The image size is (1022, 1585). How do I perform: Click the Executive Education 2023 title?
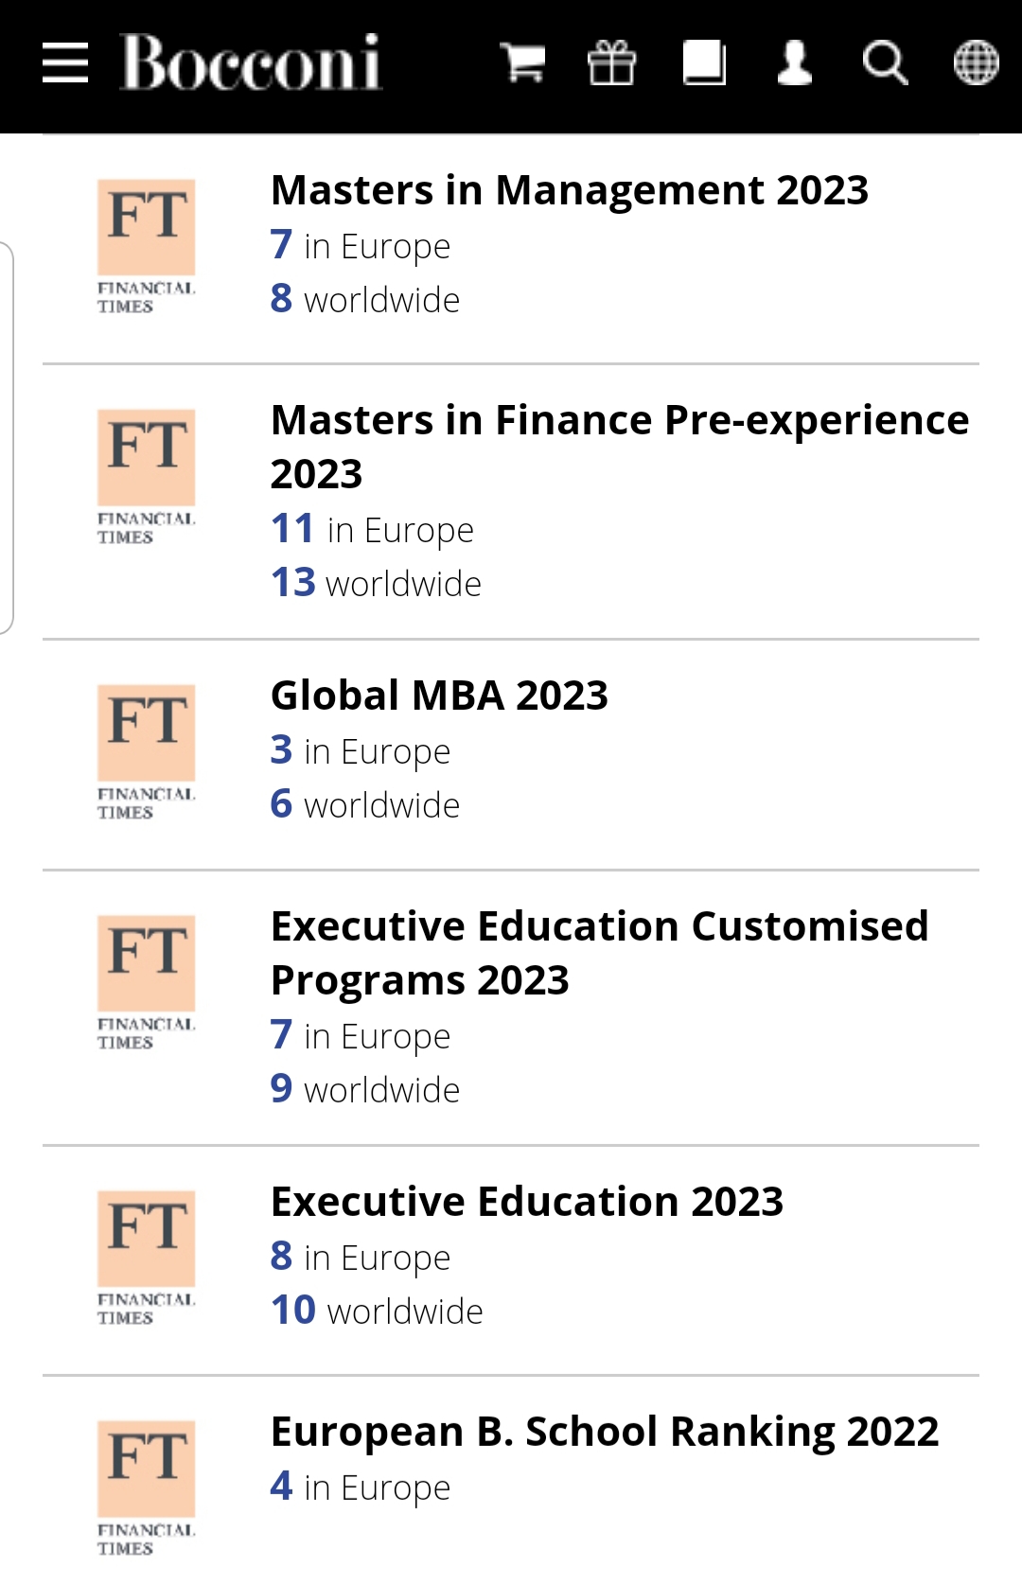[x=527, y=1202]
